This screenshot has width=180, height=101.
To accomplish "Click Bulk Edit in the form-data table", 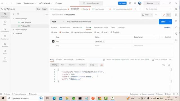I will coord(168,37).
